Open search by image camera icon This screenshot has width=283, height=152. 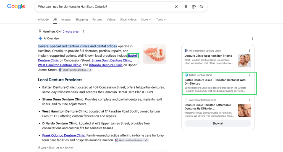(194, 7)
